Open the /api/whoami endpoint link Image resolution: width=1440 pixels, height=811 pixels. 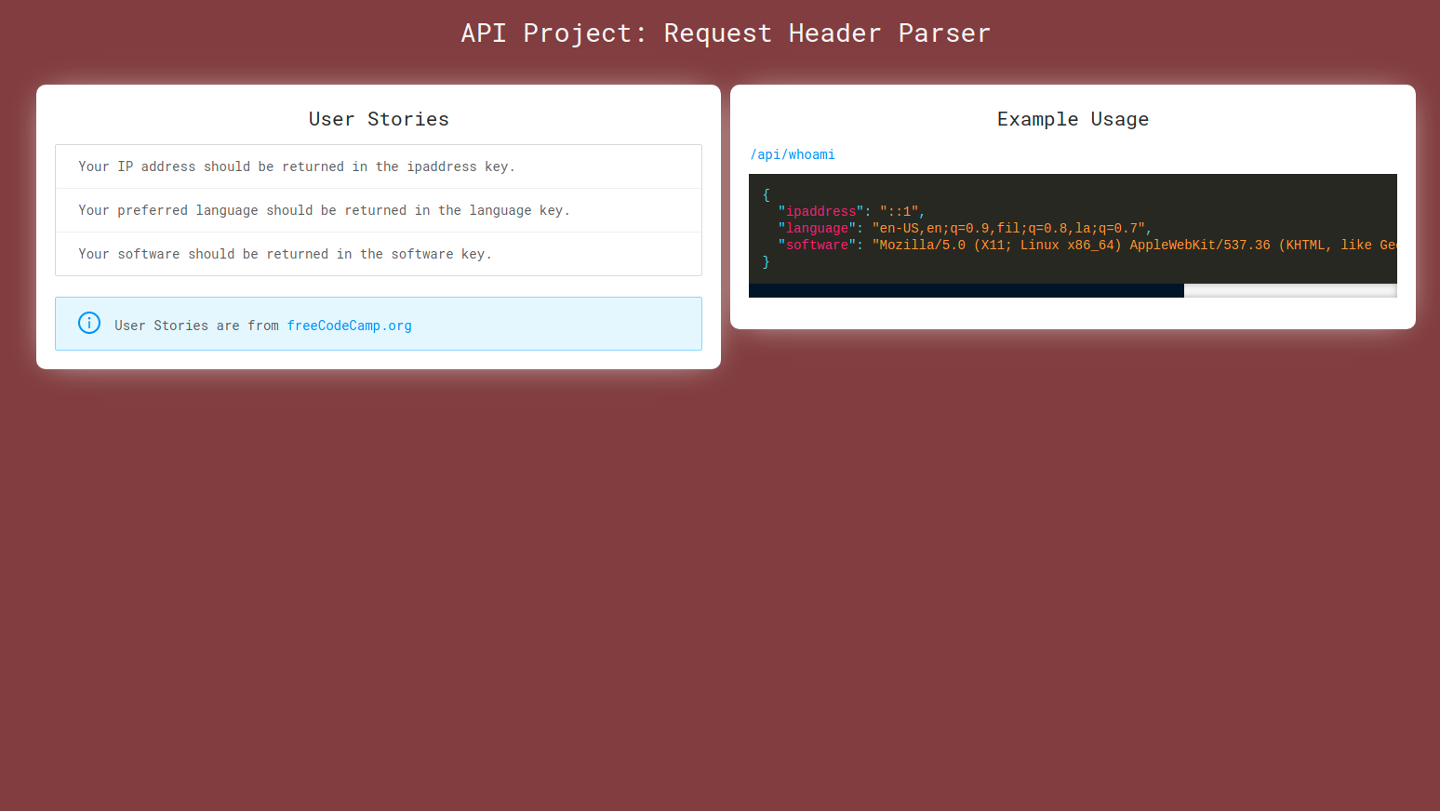(x=793, y=154)
